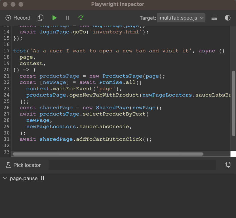The height and width of the screenshot is (218, 236).
Task: Step over the next Playwright action
Action: coord(81,18)
